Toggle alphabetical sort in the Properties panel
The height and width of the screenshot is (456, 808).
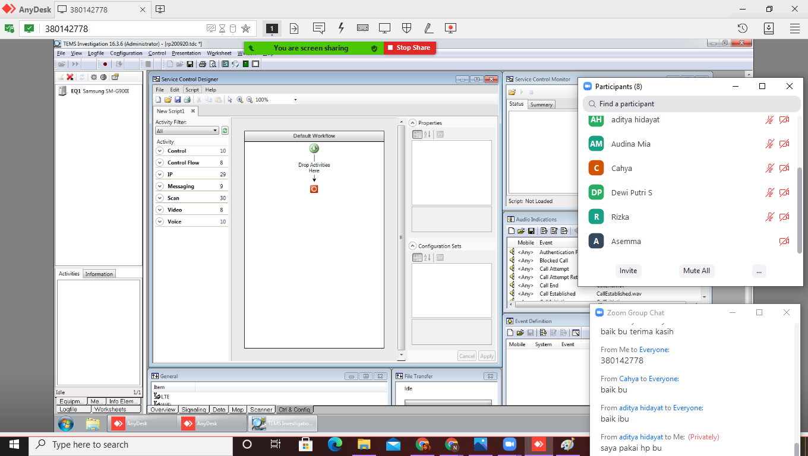(x=427, y=135)
